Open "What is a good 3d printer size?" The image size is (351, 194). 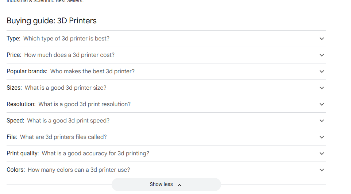pyautogui.click(x=66, y=88)
